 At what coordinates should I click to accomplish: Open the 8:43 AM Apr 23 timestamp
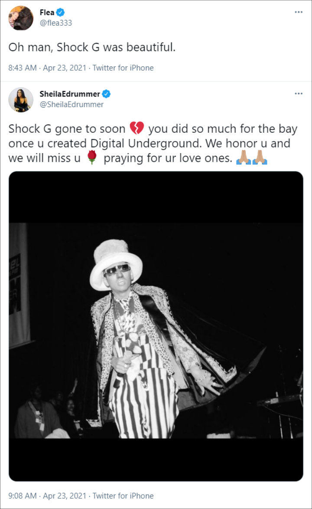(x=47, y=68)
